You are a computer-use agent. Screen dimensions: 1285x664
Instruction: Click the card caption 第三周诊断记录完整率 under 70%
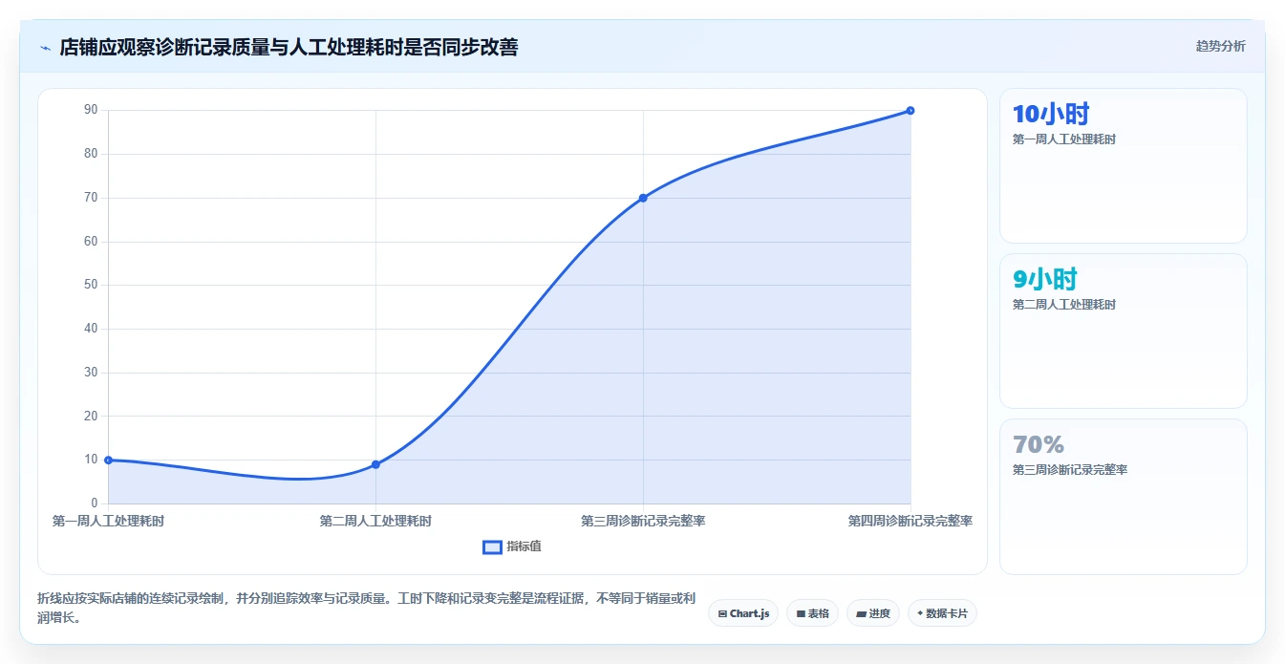point(1070,470)
